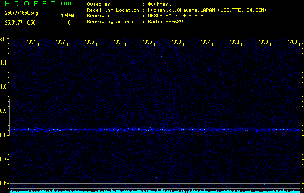Click the Receiving Location field label
This screenshot has width=304, height=193.
[113, 10]
